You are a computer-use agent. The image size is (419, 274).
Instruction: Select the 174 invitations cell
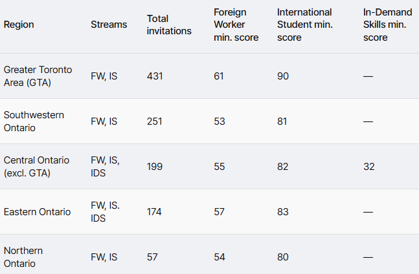(x=155, y=211)
